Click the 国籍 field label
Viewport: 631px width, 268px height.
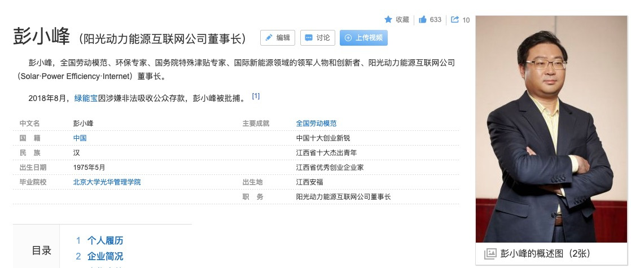coord(30,138)
